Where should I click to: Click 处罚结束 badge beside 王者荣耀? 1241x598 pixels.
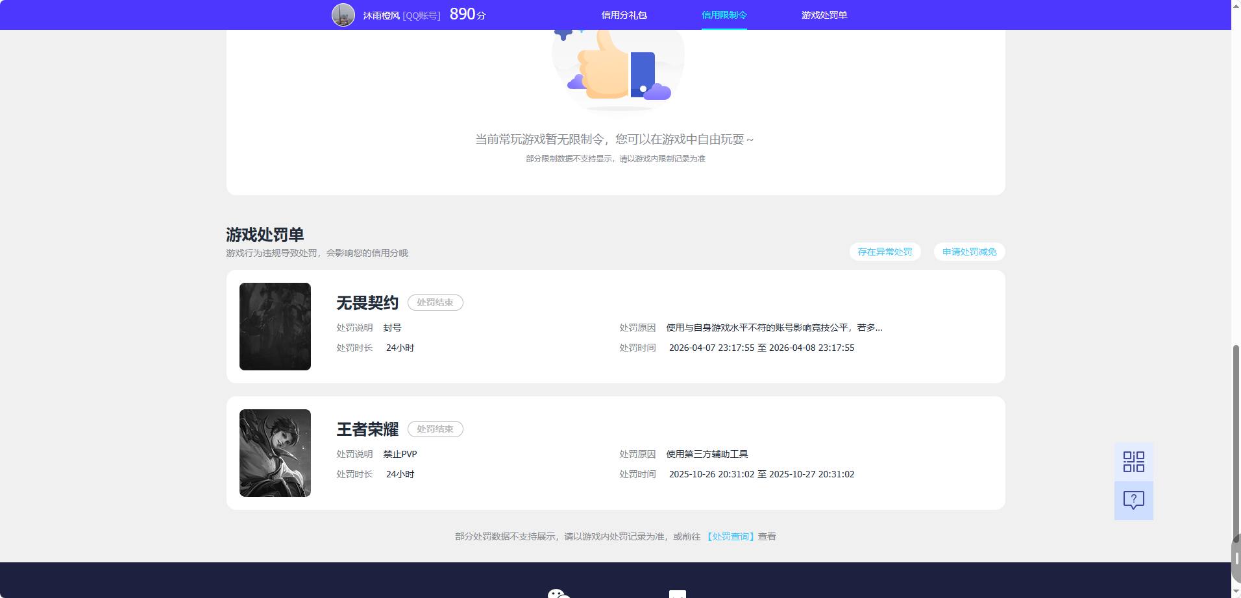pos(435,429)
